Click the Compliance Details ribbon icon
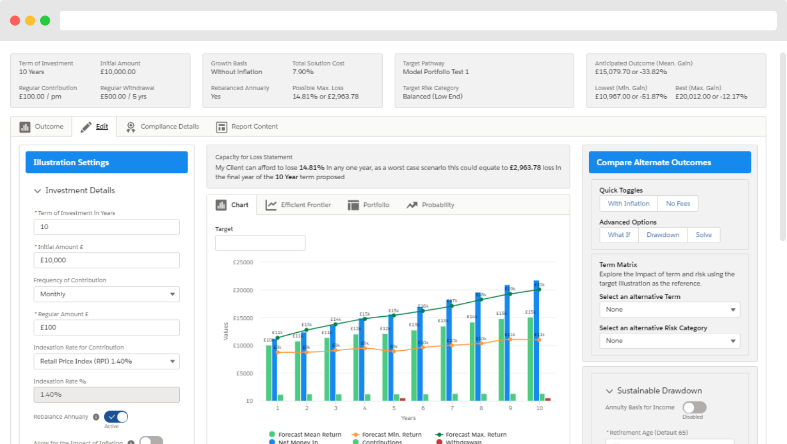 pos(131,127)
